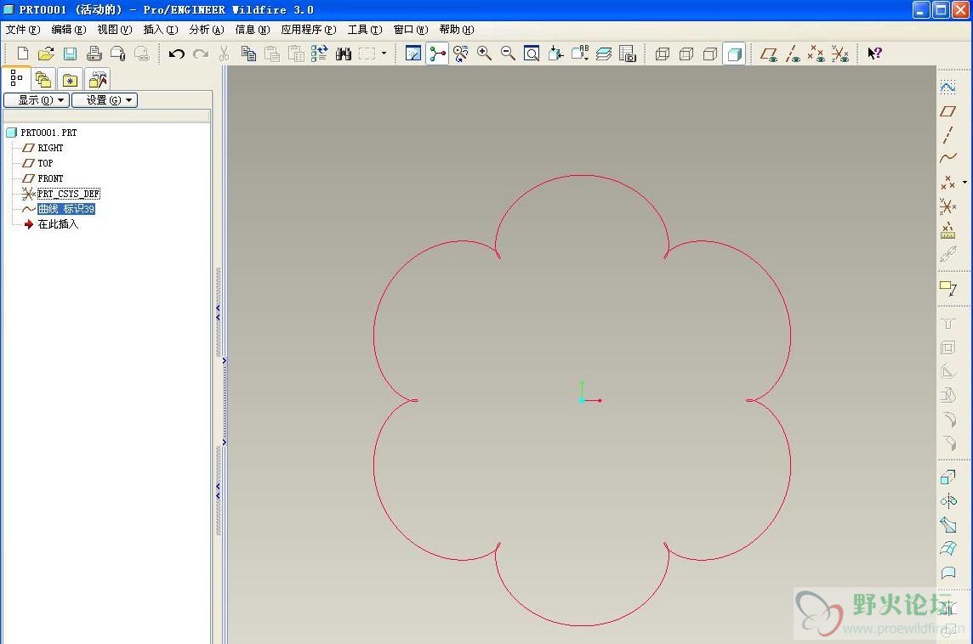The image size is (973, 644).
Task: Open the selection box dropdown arrow in the toolbar
Action: coord(384,54)
